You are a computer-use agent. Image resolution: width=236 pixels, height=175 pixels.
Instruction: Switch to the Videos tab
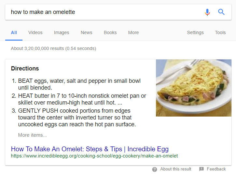(x=35, y=32)
